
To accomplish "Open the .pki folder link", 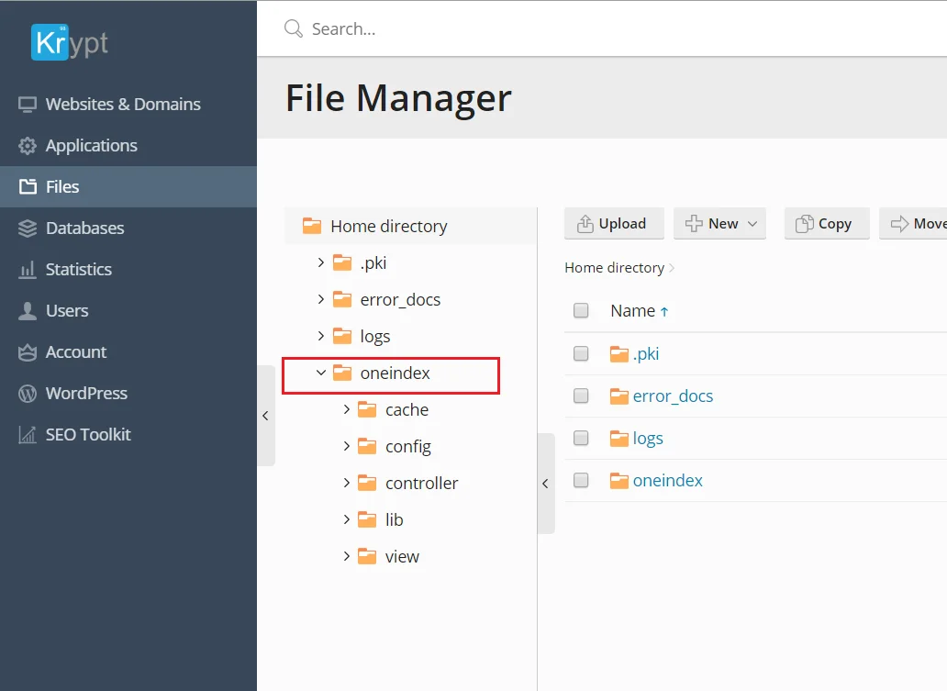I will coord(646,354).
